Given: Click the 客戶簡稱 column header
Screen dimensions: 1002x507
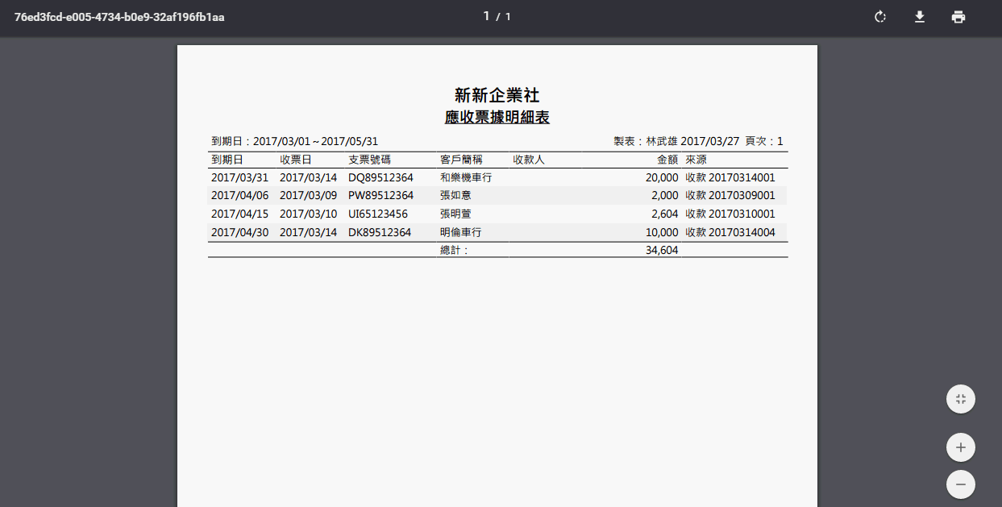Looking at the screenshot, I should (462, 160).
